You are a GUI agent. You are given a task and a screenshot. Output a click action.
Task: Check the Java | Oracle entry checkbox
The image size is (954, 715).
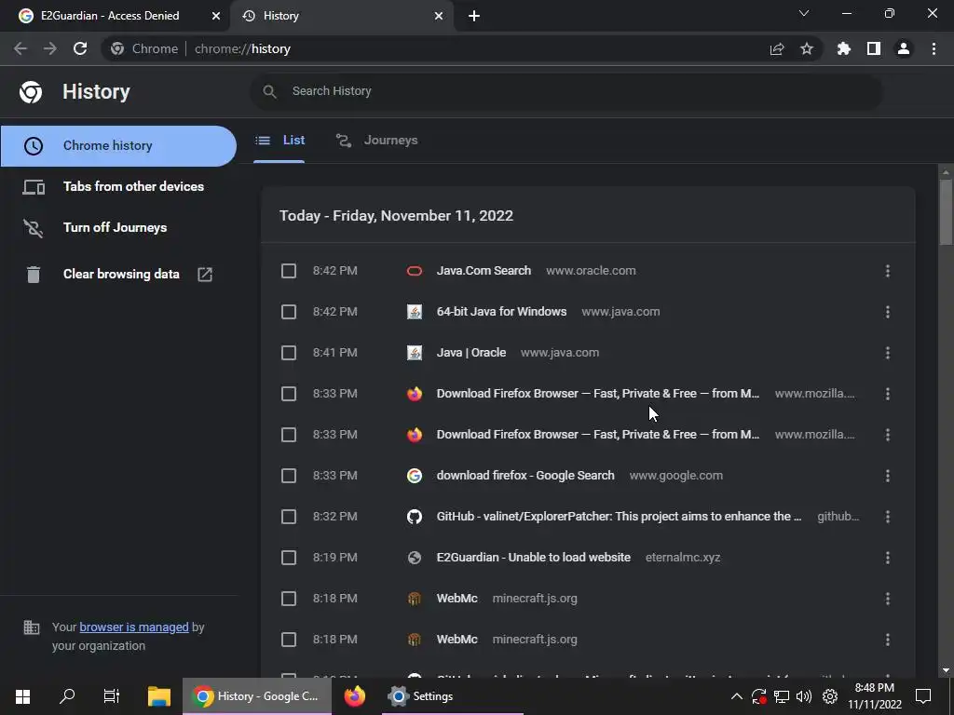pyautogui.click(x=289, y=353)
